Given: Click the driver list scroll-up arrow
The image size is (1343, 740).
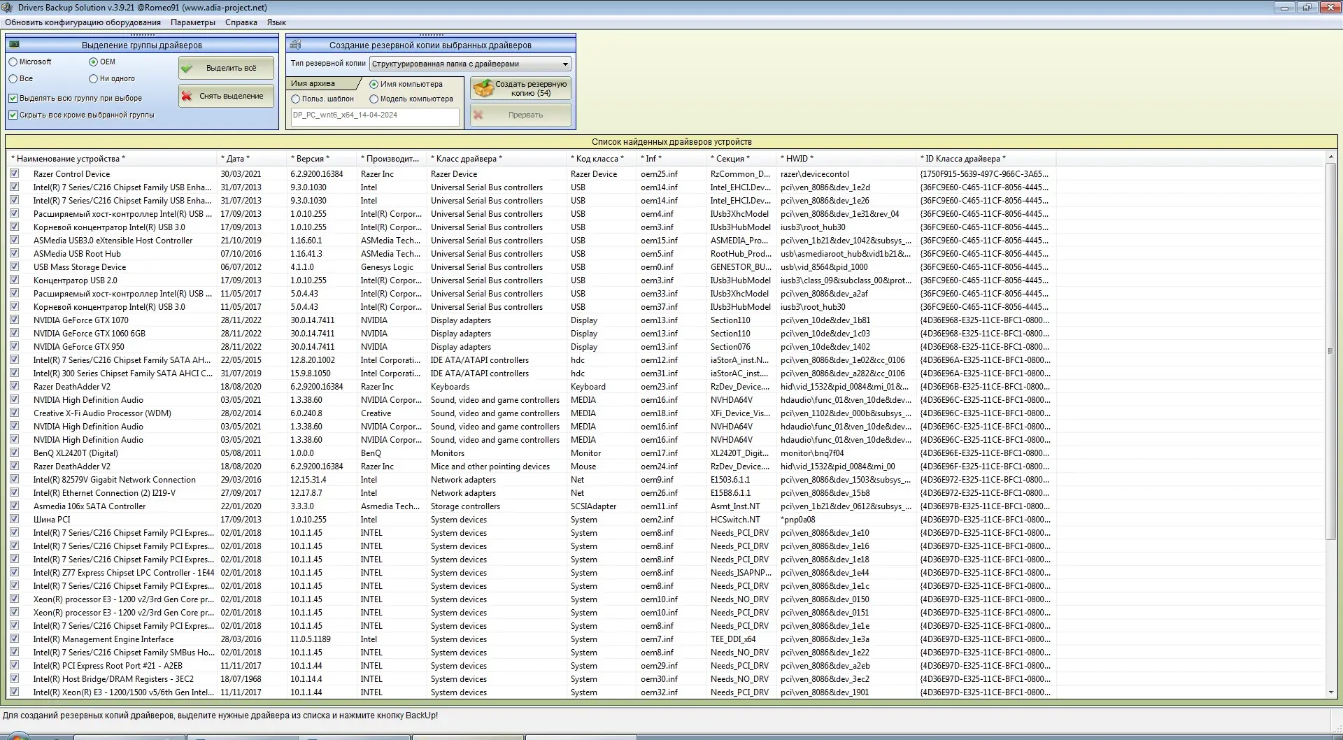Looking at the screenshot, I should pyautogui.click(x=1330, y=158).
